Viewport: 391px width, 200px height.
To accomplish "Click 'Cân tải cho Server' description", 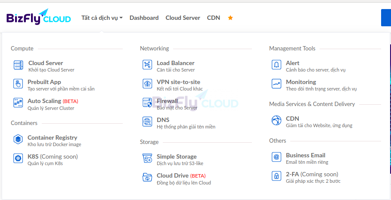I will (x=176, y=70).
